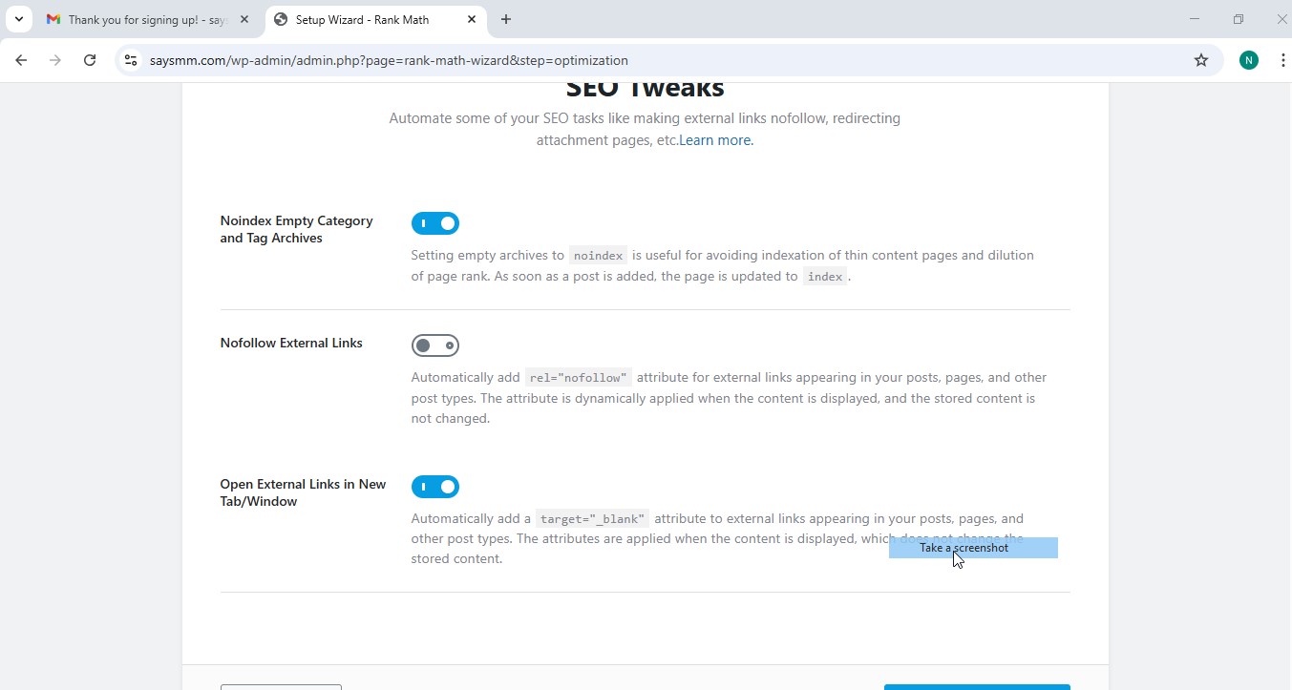Disable Noindex Empty Category and Tag Archives
Screen dimensions: 1292x690
(435, 223)
